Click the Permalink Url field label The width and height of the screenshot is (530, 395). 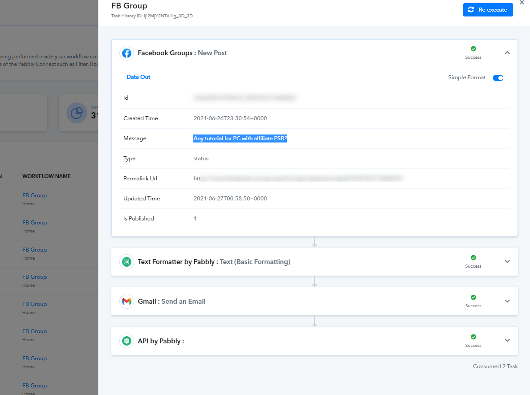[140, 179]
